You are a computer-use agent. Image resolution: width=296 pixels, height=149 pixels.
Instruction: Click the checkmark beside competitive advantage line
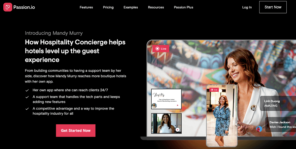(27, 109)
